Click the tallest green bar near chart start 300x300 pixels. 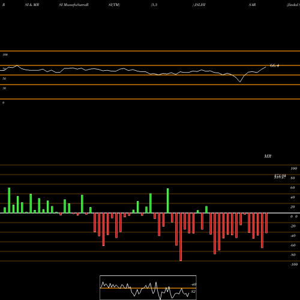[x=9, y=200]
